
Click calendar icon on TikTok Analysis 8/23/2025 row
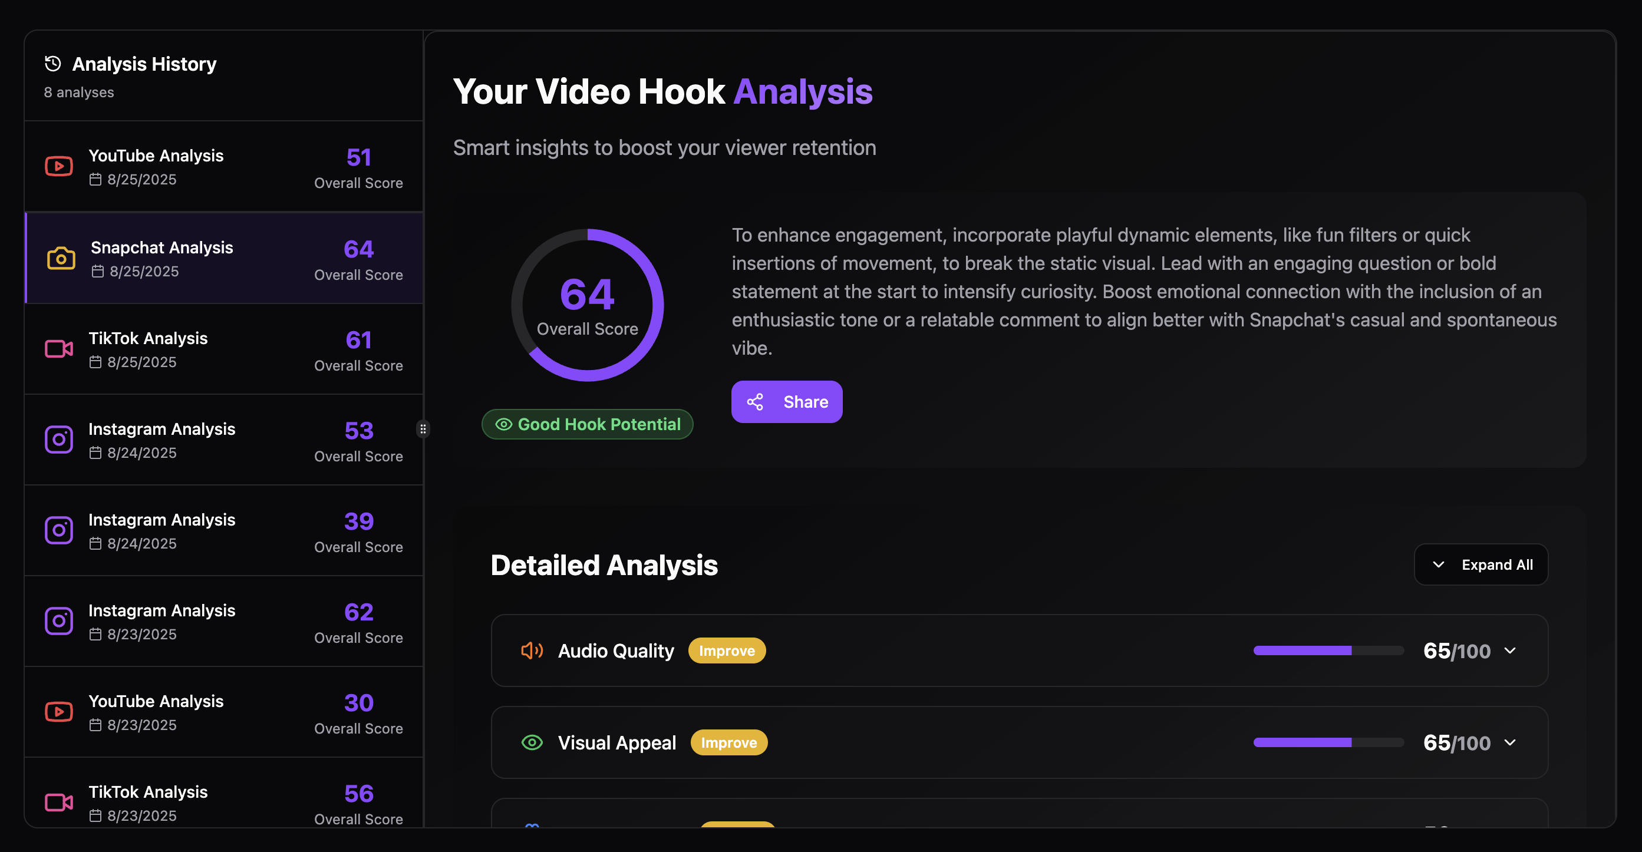pyautogui.click(x=95, y=815)
